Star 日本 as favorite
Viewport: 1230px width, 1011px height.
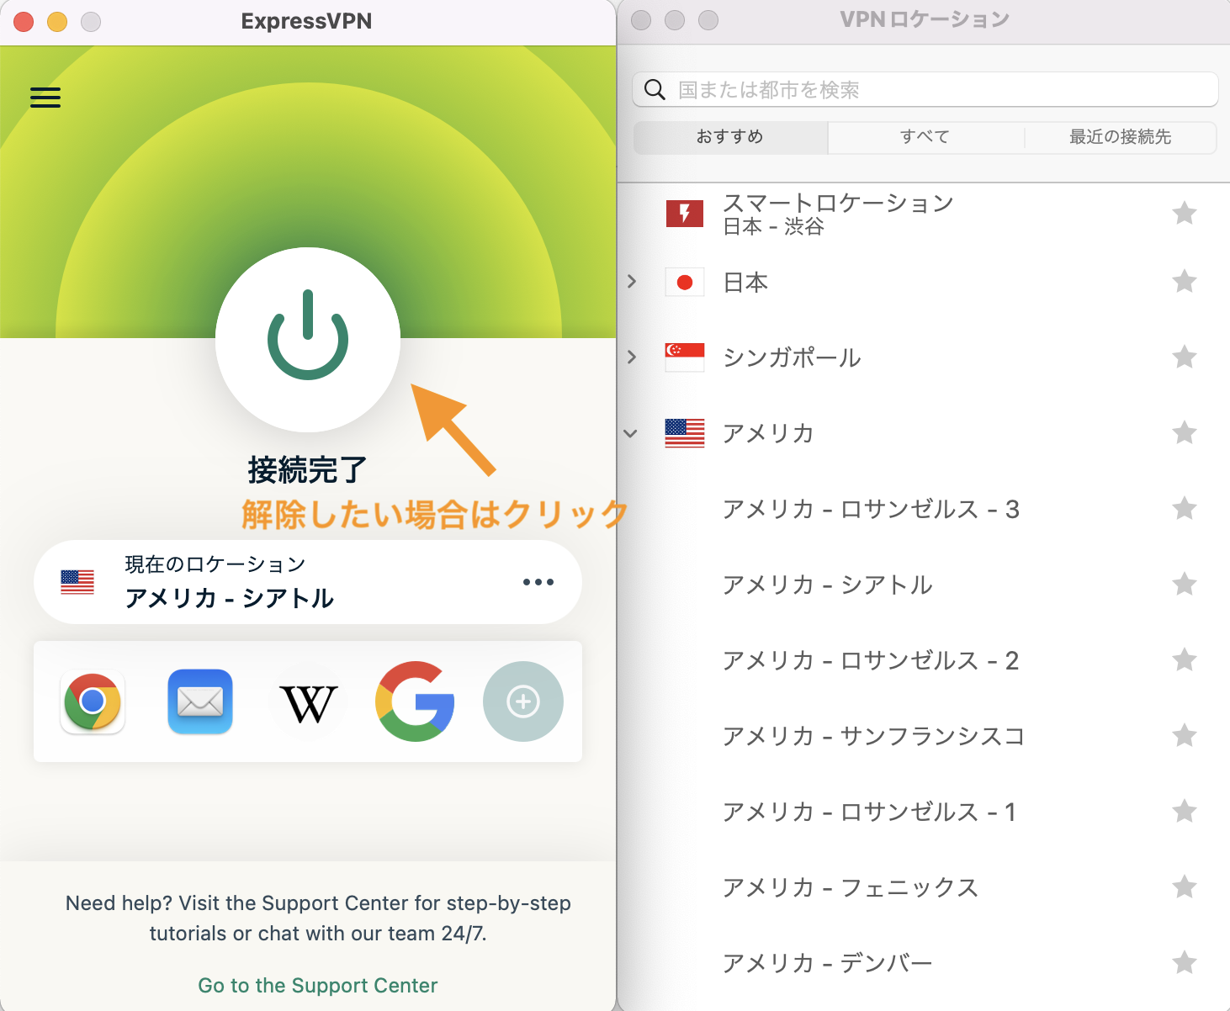(1185, 281)
